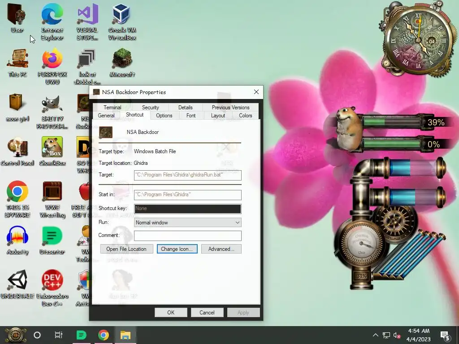Switch to the Details tab
This screenshot has height=344, width=459.
[185, 107]
